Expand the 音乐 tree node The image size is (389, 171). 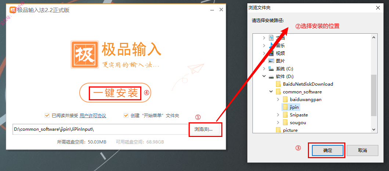click(x=264, y=45)
